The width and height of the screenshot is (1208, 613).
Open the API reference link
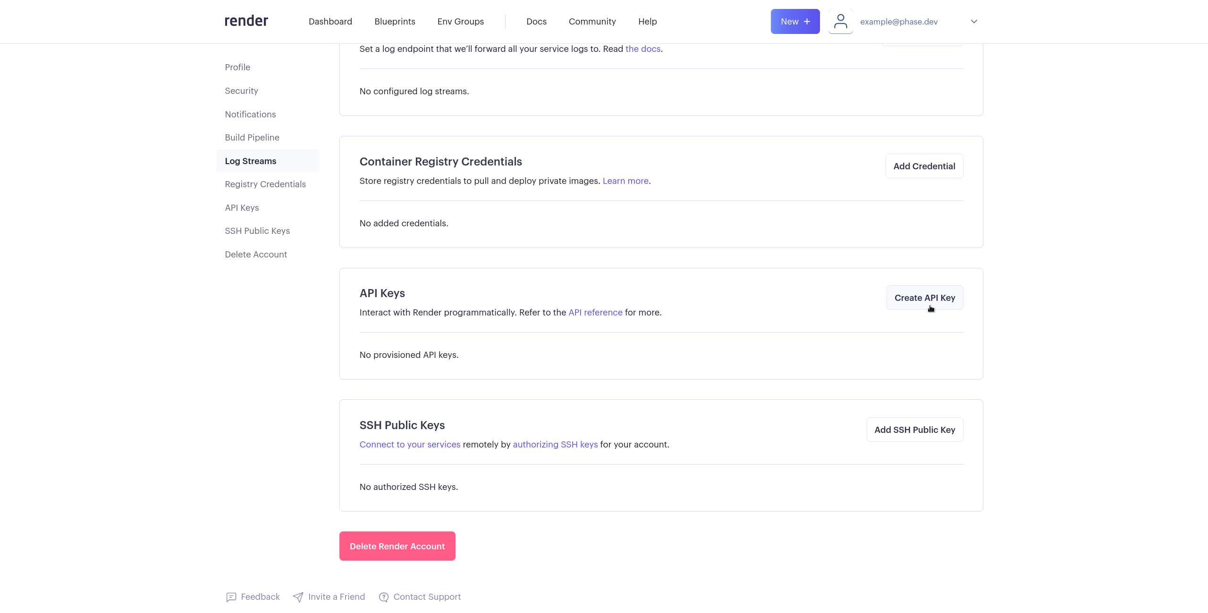coord(595,312)
